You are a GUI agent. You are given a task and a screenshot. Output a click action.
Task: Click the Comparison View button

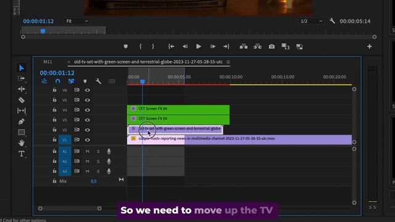tap(285, 47)
